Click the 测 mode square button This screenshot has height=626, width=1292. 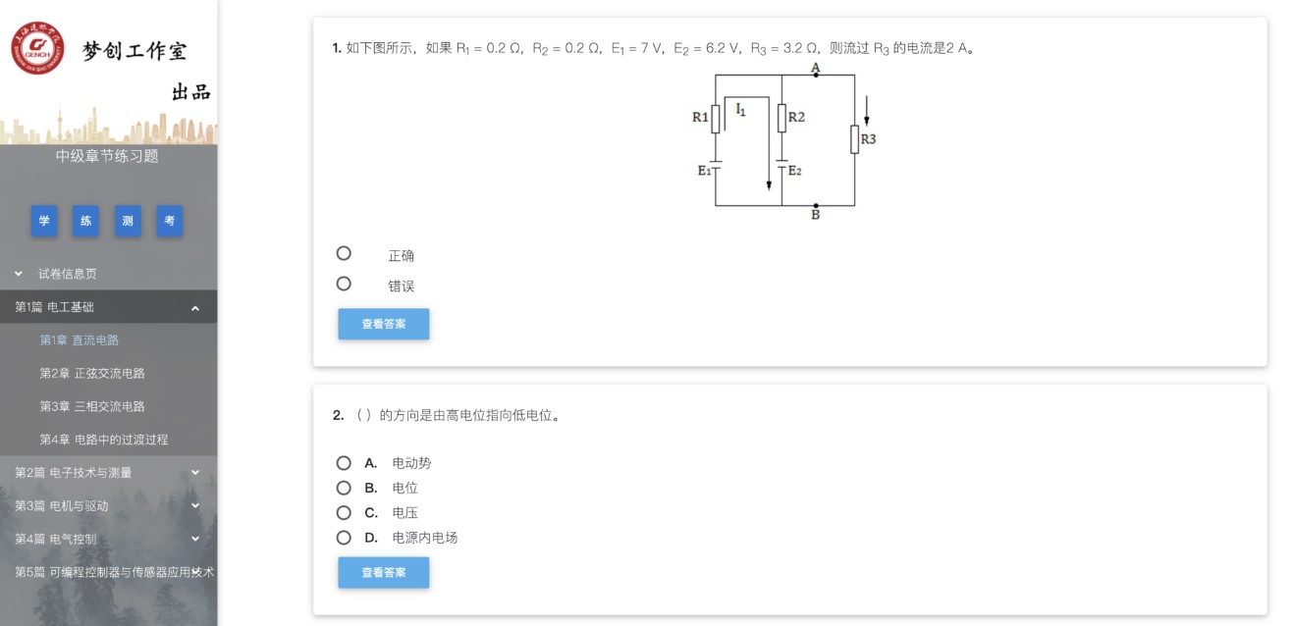tap(128, 221)
